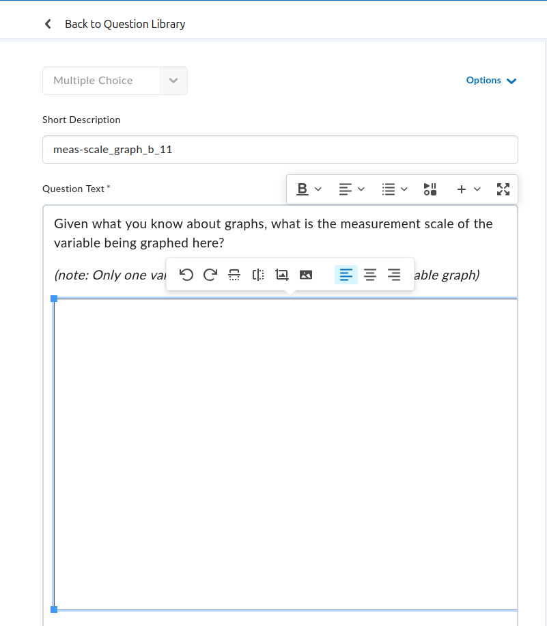Viewport: 547px width, 626px height.
Task: Click the bottom-left image resize handle
Action: [54, 610]
